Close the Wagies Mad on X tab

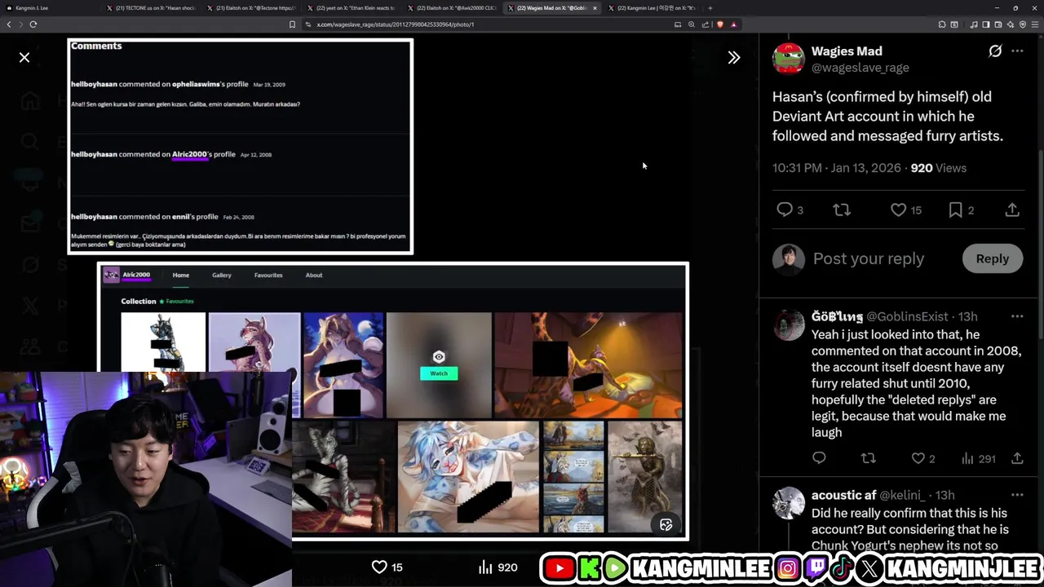tap(595, 8)
